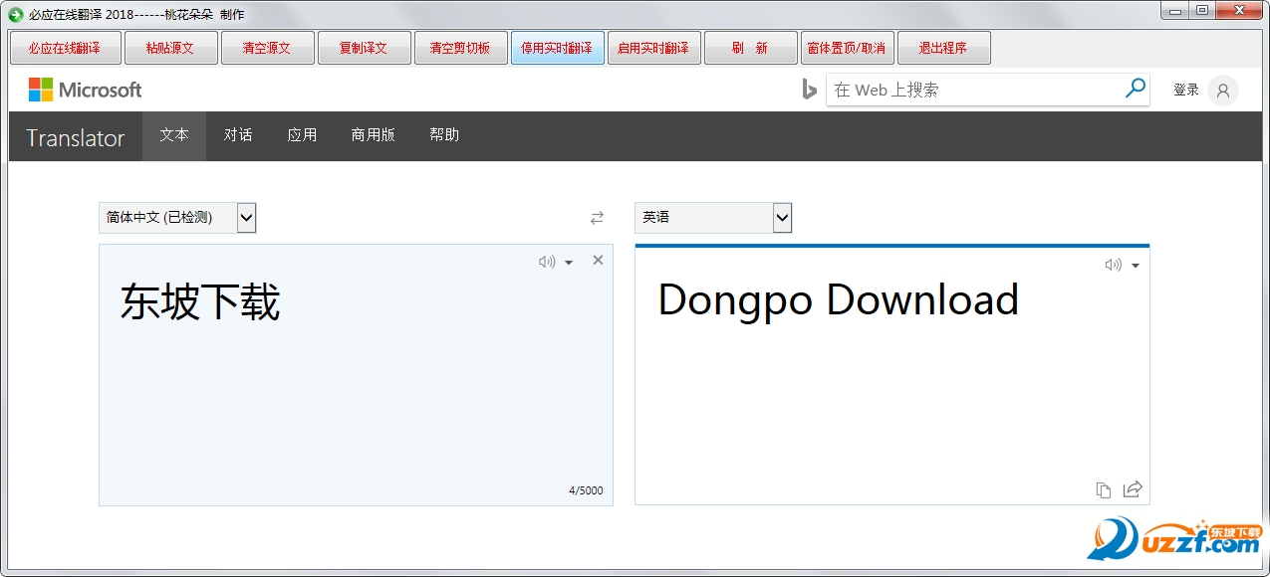The width and height of the screenshot is (1270, 577).
Task: Click the search magnifier icon
Action: pos(1135,89)
